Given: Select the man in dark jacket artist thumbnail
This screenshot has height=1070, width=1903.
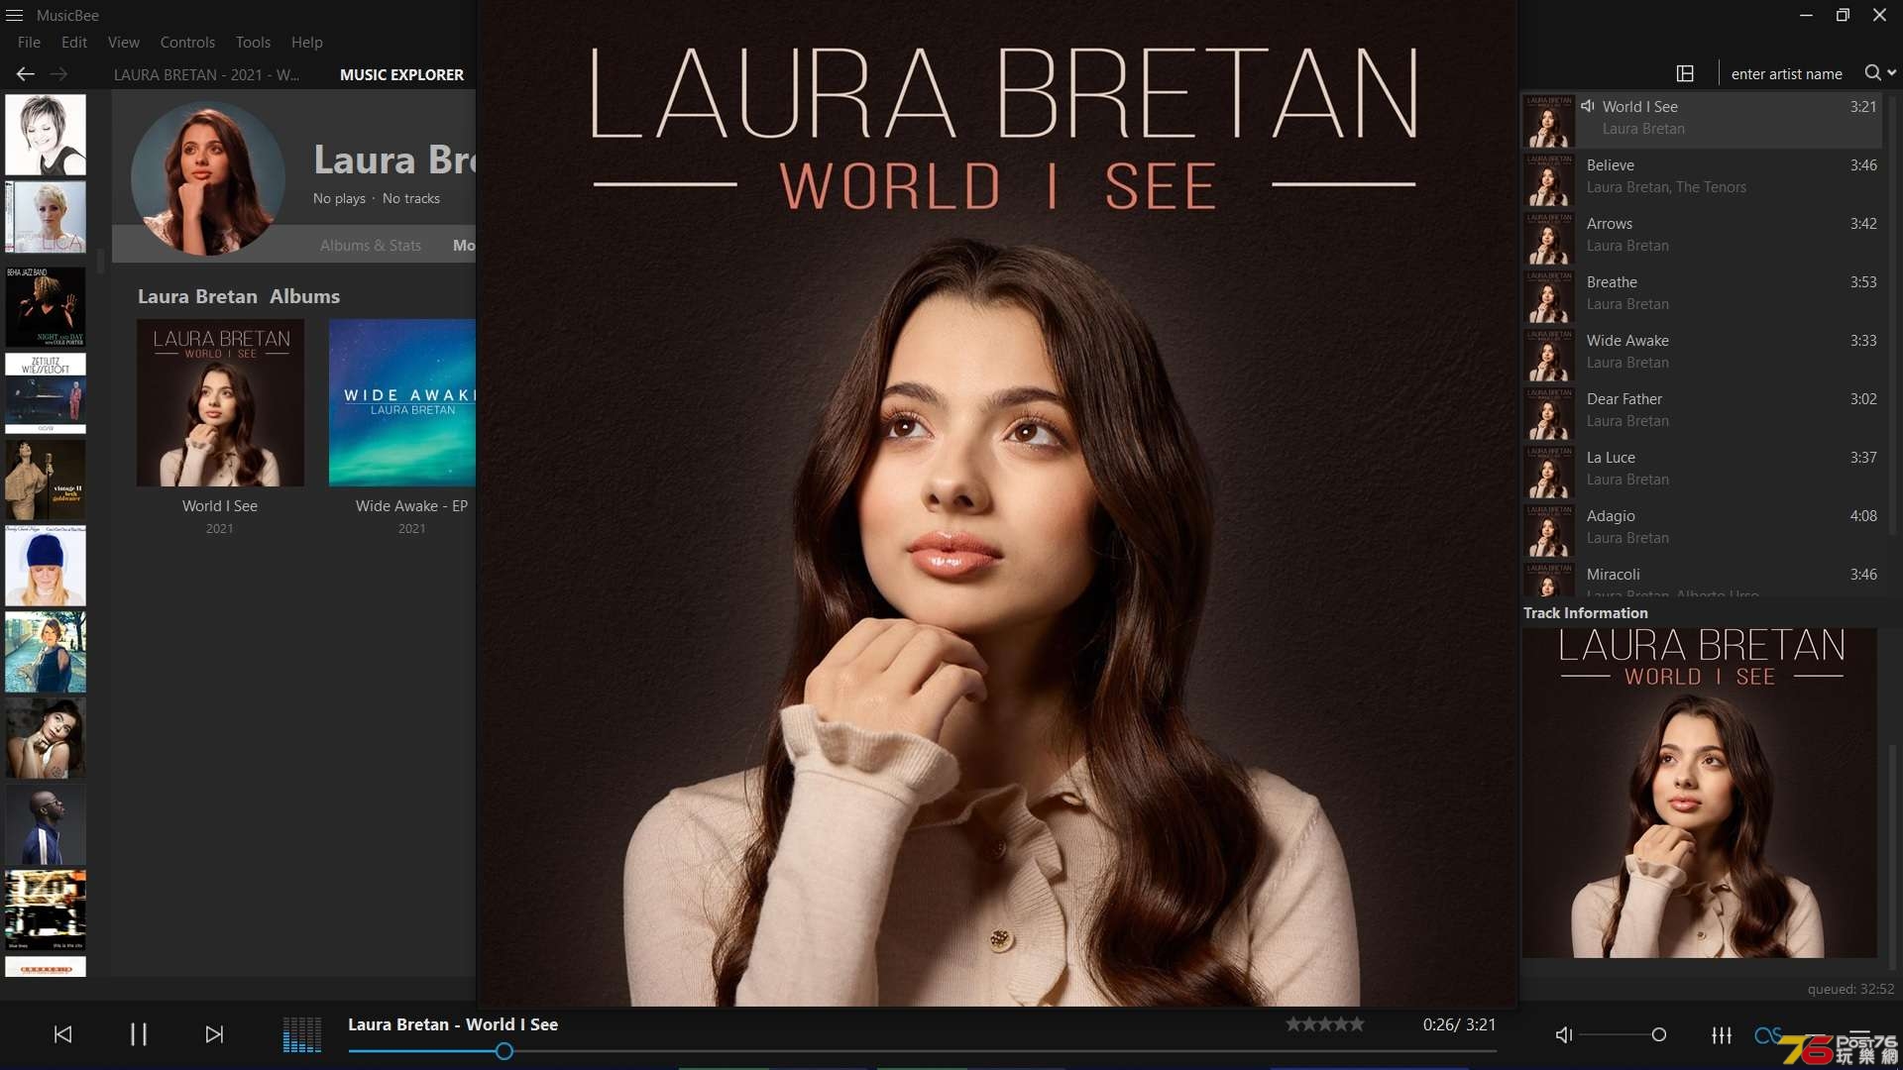Looking at the screenshot, I should click(46, 824).
